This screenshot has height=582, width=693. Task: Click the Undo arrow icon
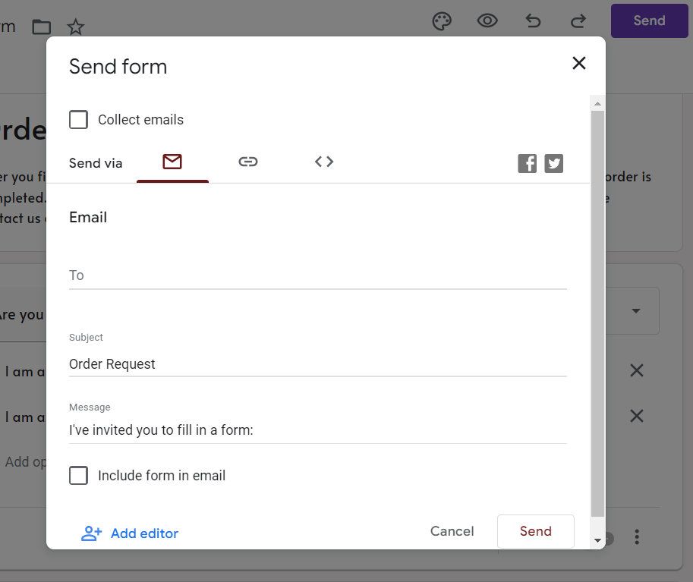coord(533,21)
